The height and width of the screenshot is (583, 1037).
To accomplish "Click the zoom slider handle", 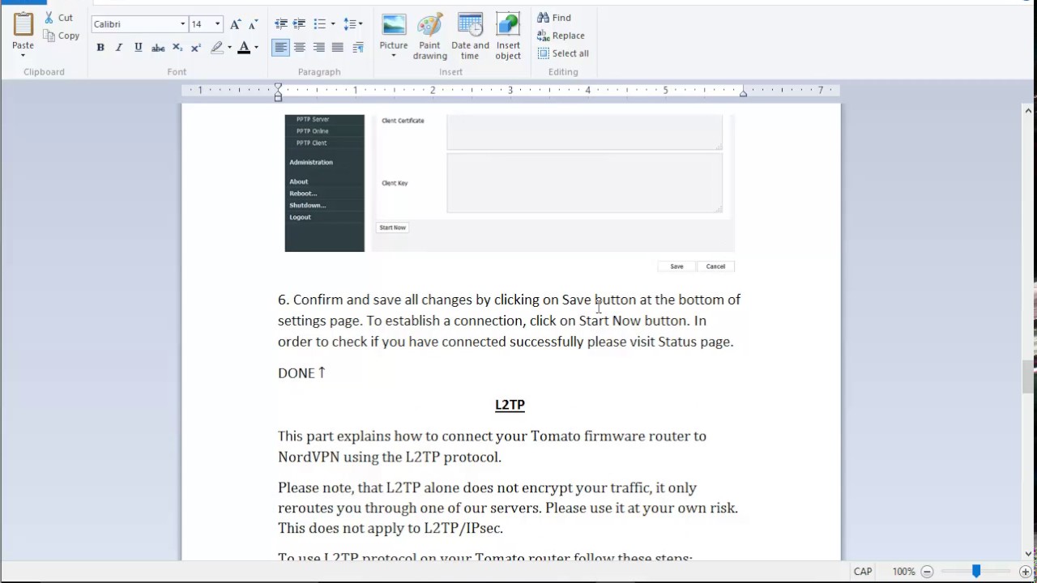I will tap(976, 572).
